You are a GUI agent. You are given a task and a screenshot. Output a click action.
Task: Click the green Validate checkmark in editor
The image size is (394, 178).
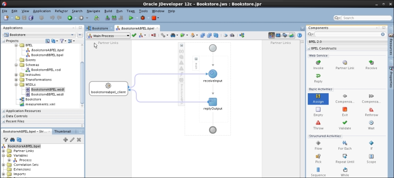134,35
